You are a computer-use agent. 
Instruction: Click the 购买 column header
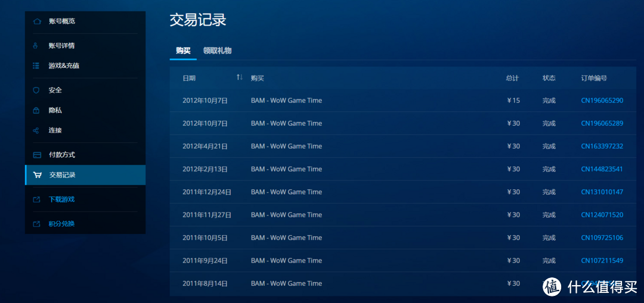tap(257, 78)
